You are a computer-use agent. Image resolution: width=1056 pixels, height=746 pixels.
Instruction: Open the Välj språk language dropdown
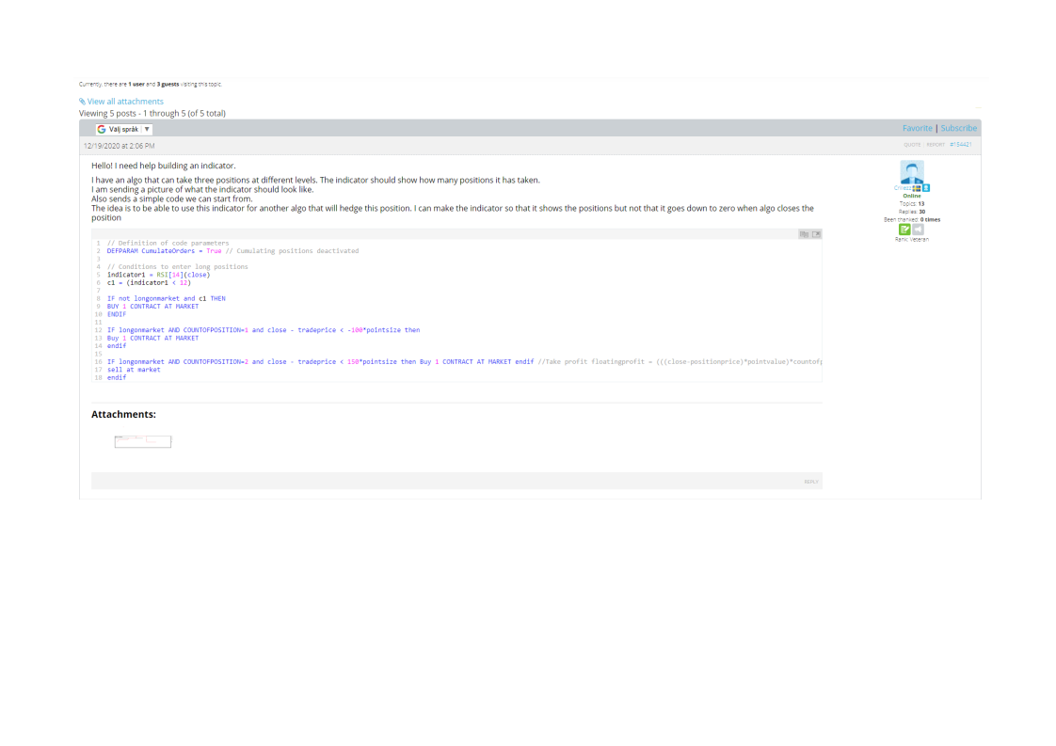point(124,129)
